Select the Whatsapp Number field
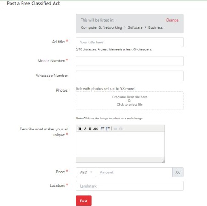 pos(130,76)
